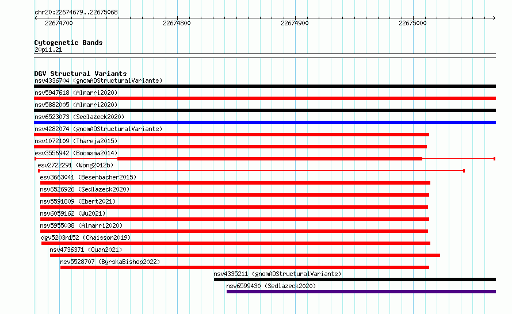The image size is (512, 314).
Task: Open variant label nsv5528707 (ByrskaBishop2022)
Action: click(110, 262)
